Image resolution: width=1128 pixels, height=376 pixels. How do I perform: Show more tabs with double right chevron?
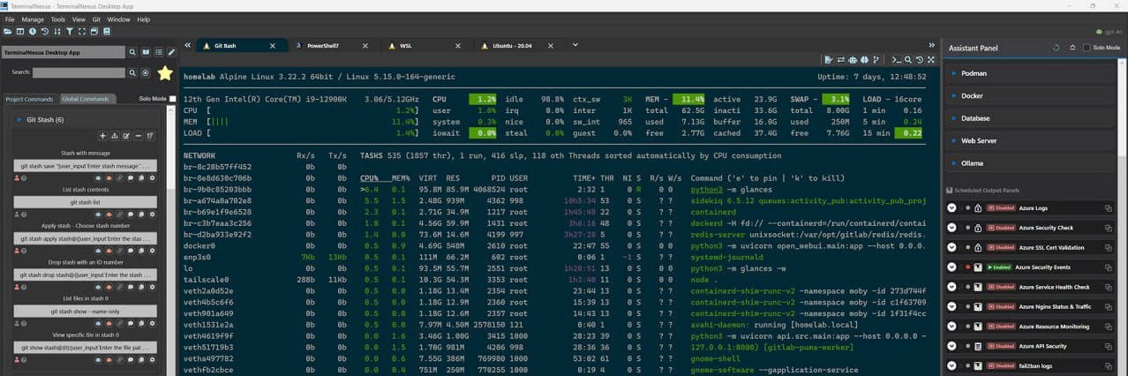point(932,45)
